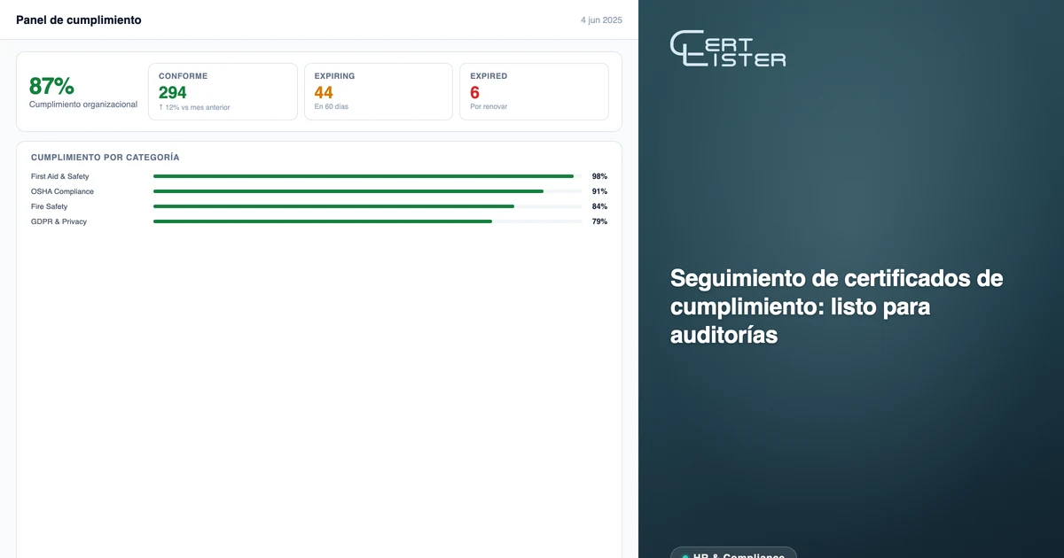Click the 79% value
This screenshot has width=1064, height=558.
click(x=599, y=221)
